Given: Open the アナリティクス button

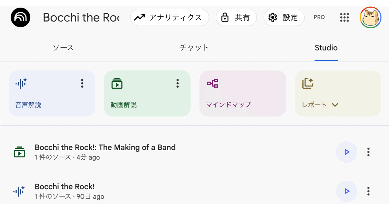Looking at the screenshot, I should (169, 18).
